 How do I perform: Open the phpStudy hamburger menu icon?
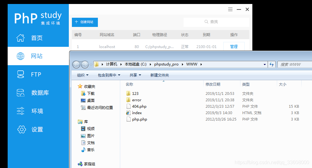coord(230,9)
